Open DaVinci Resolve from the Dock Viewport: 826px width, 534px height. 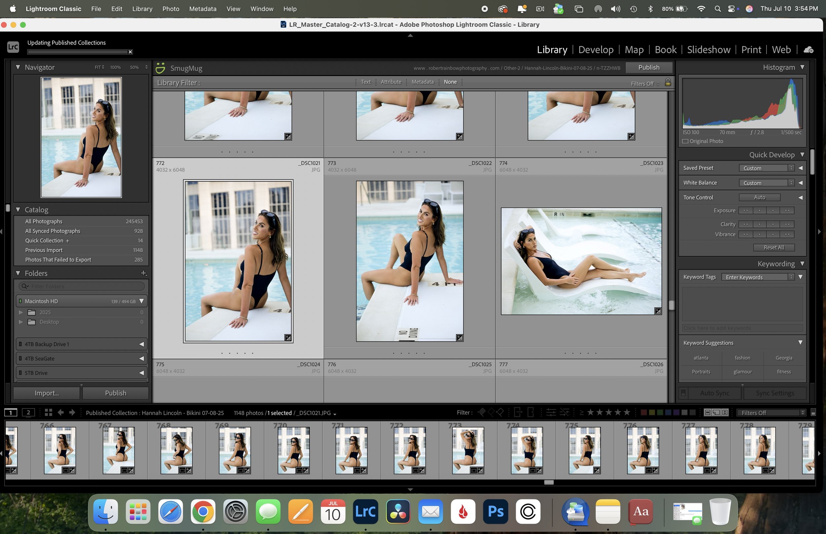[x=398, y=512]
